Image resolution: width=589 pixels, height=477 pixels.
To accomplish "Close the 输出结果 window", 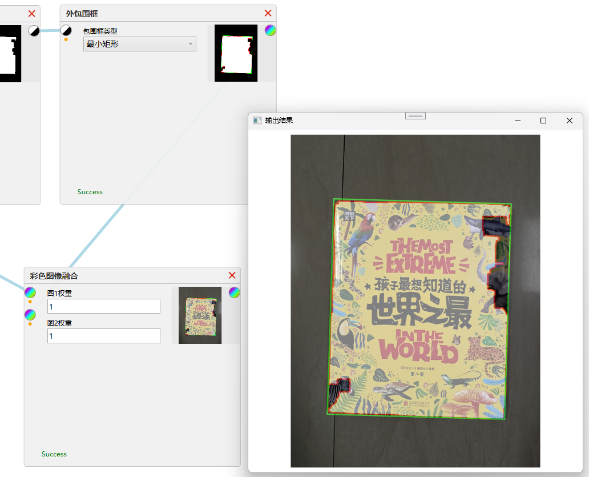I will tap(570, 121).
